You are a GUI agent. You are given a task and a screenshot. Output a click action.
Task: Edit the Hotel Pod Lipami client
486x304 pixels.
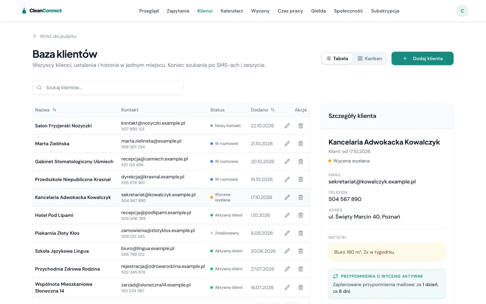pyautogui.click(x=287, y=215)
